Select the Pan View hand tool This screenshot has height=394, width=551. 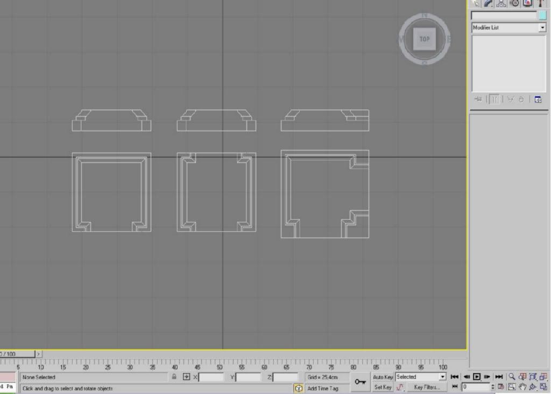[522, 386]
